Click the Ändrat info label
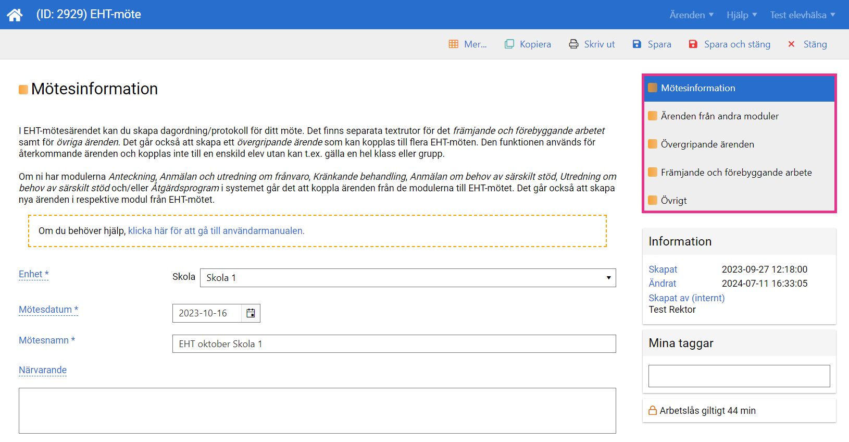 point(662,284)
